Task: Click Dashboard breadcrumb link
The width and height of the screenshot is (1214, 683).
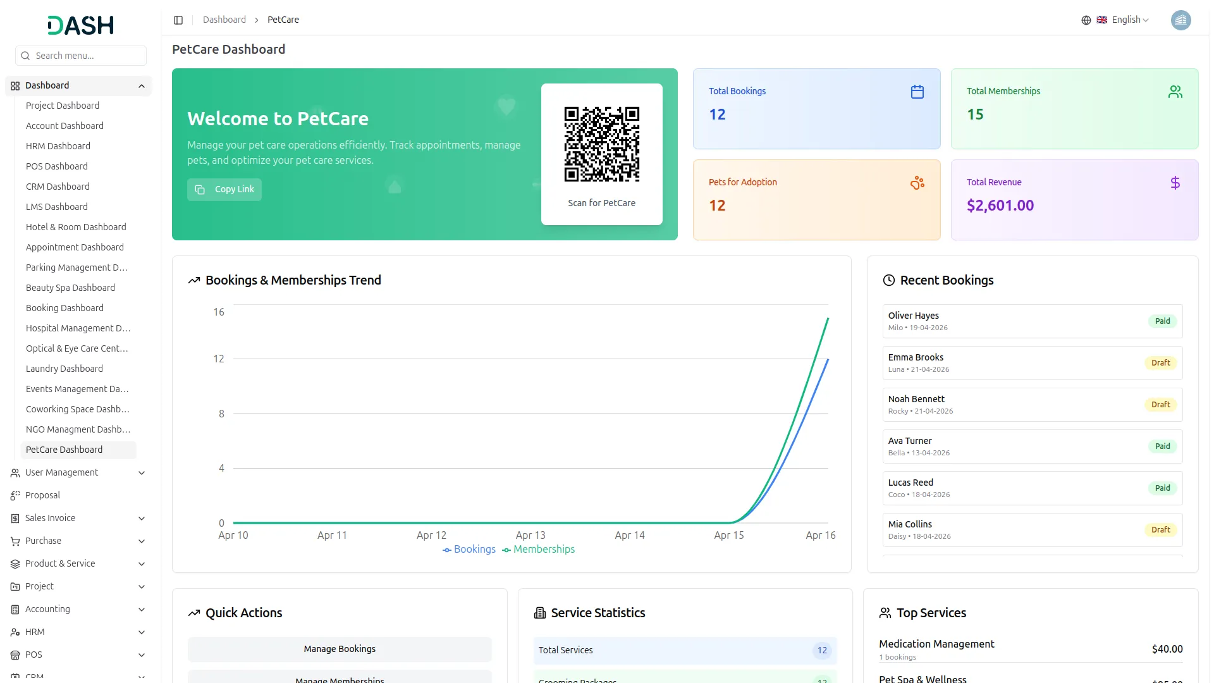Action: (x=224, y=20)
